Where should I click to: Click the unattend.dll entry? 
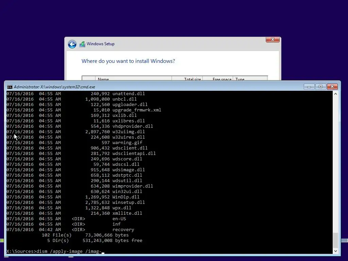coord(128,94)
